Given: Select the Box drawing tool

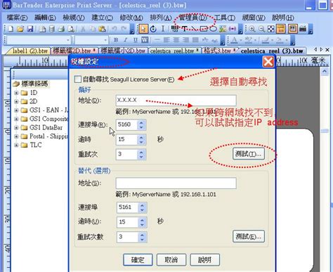Looking at the screenshot, I should (204, 29).
